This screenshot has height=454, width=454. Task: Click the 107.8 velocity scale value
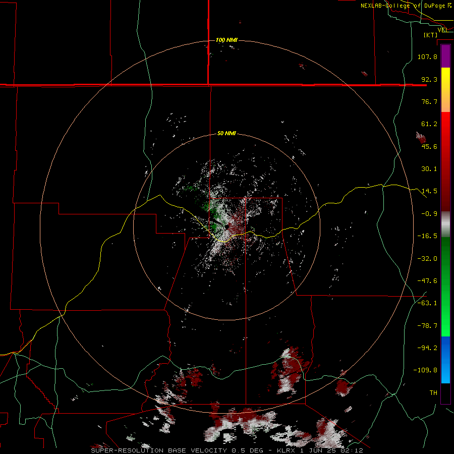tap(427, 56)
